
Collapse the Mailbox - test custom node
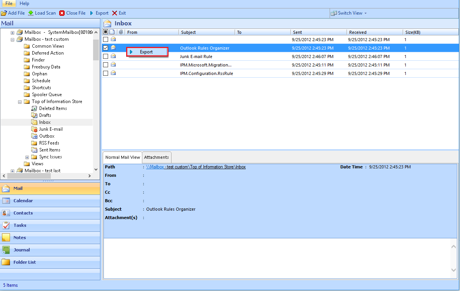point(12,40)
